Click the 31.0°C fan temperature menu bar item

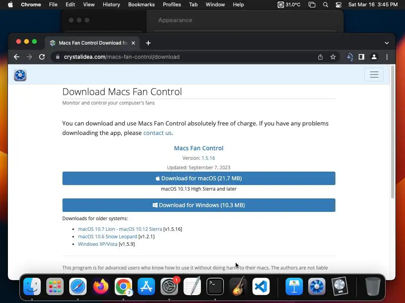289,4
